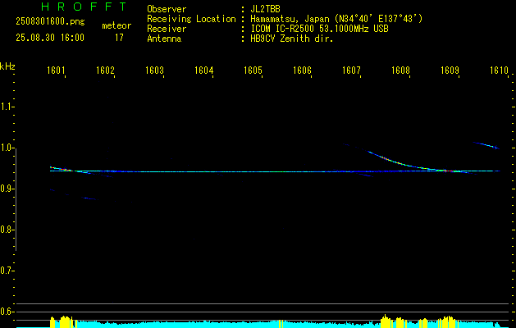The height and width of the screenshot is (328, 516).
Task: Click the meteor count value 17
Action: (119, 38)
